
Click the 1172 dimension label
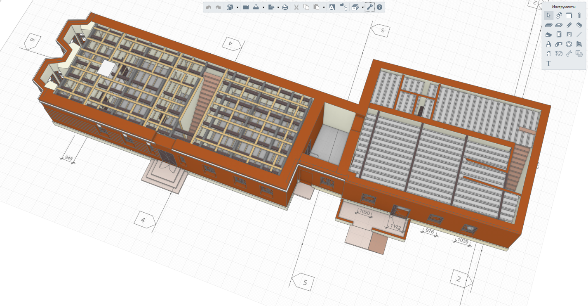tap(395, 227)
